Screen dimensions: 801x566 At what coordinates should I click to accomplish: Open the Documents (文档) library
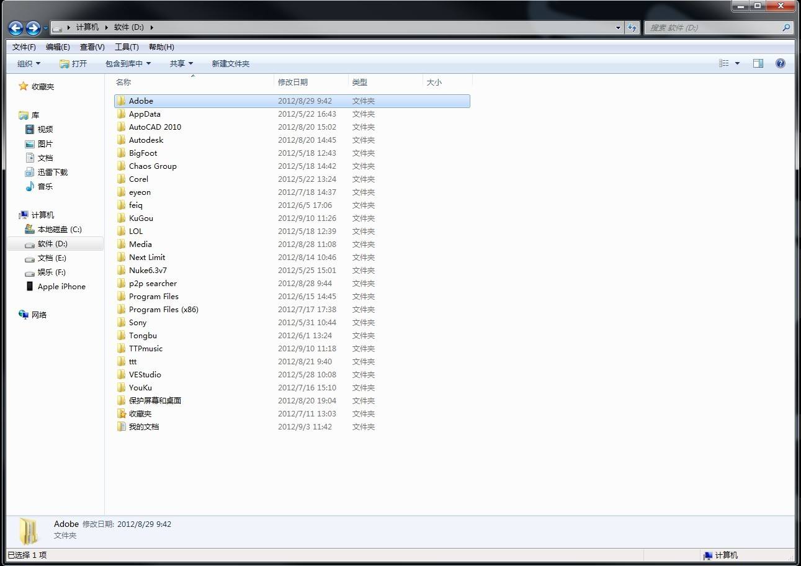click(x=39, y=158)
